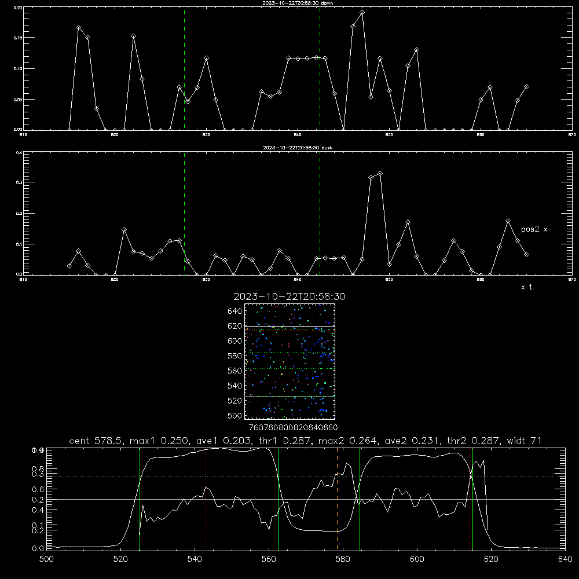Select the green vertical line near 585 in bottom plot
579x579 pixels.
click(x=360, y=499)
